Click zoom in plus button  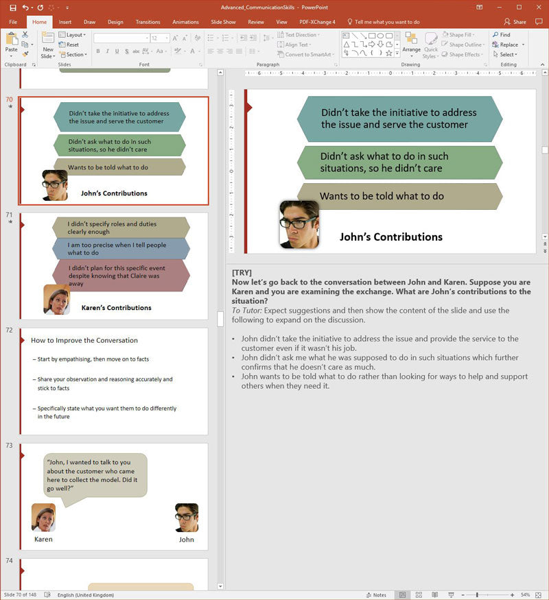tap(512, 595)
